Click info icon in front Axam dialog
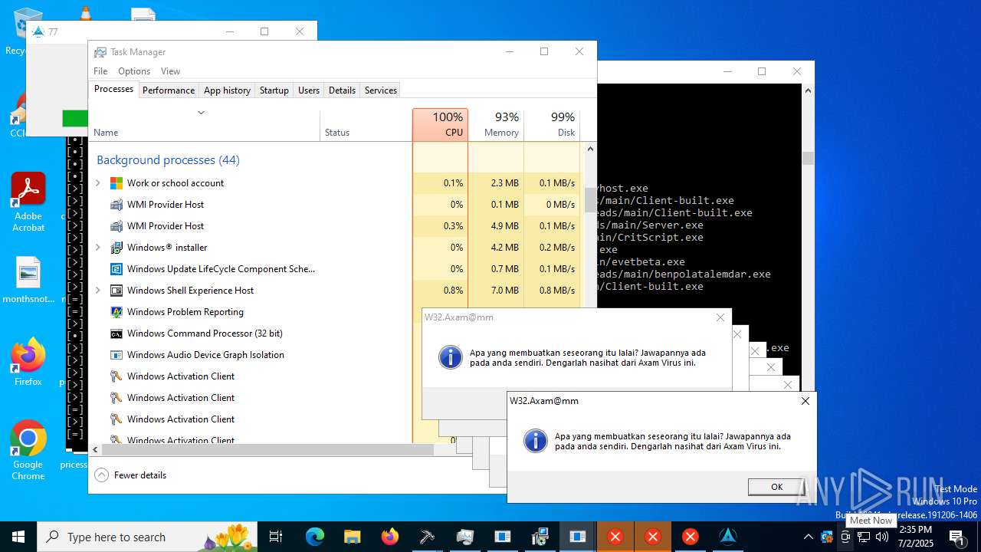 (535, 441)
